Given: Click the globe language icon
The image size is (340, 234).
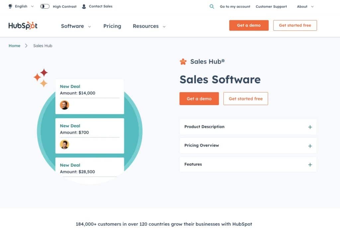Looking at the screenshot, I should pyautogui.click(x=10, y=6).
